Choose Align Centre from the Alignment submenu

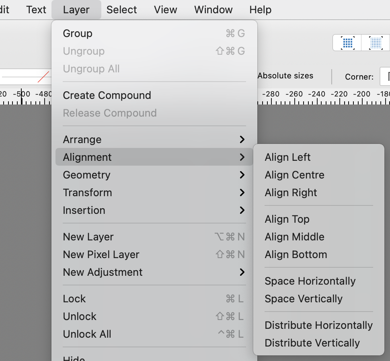pyautogui.click(x=294, y=175)
